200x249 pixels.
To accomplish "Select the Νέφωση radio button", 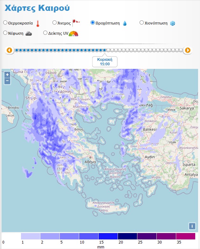I will coord(5,33).
